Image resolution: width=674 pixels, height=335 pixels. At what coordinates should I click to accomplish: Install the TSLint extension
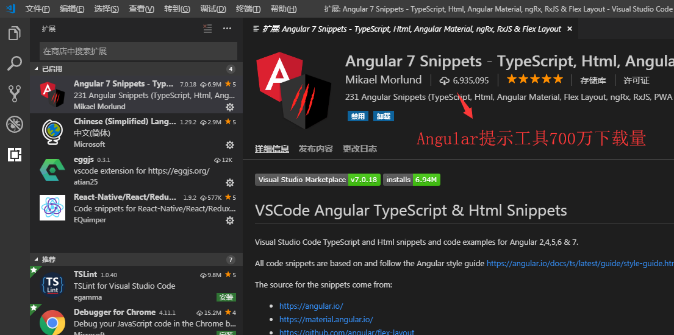coord(226,297)
